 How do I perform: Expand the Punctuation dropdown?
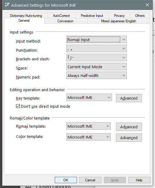click(97, 49)
